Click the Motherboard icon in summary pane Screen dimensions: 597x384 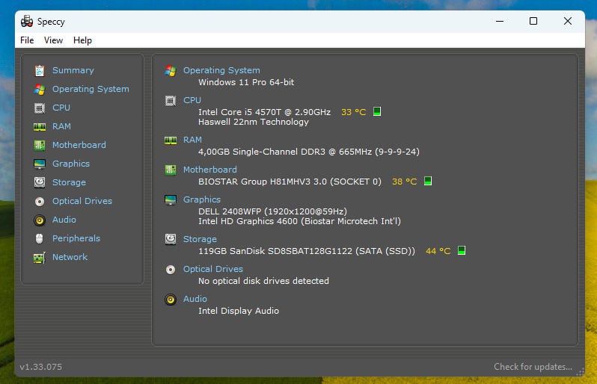tap(171, 170)
